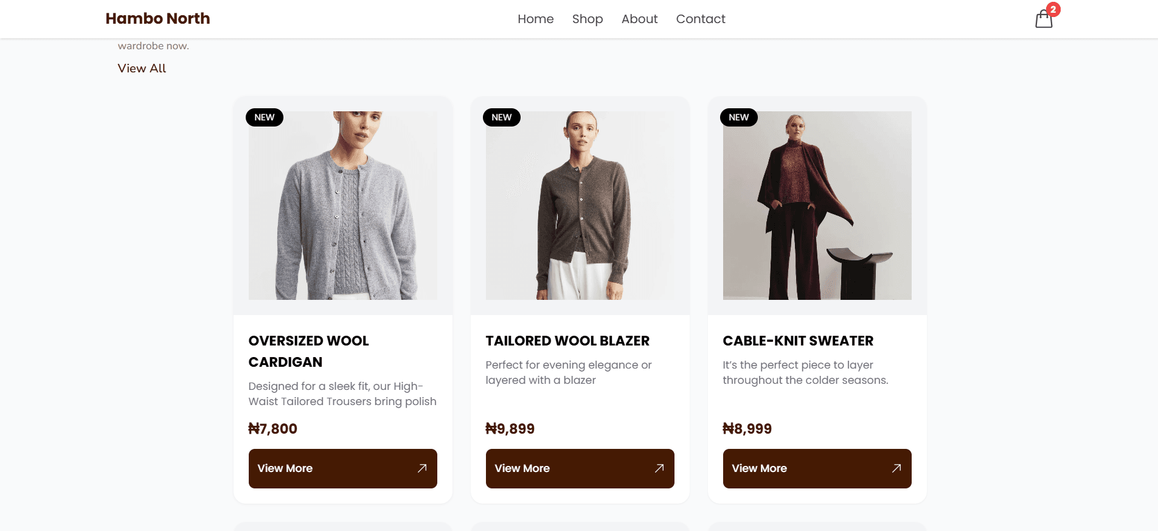Viewport: 1158px width, 531px height.
Task: Open the Shop menu item
Action: click(x=588, y=19)
